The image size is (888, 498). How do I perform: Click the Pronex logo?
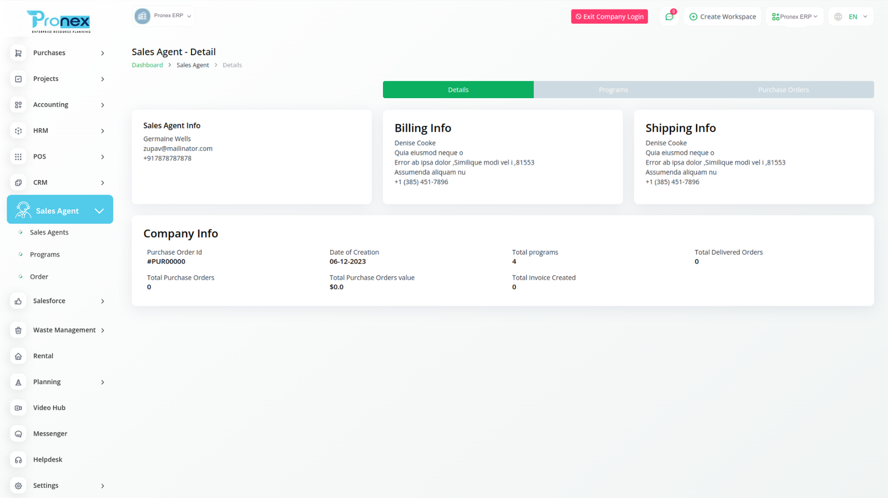point(59,21)
